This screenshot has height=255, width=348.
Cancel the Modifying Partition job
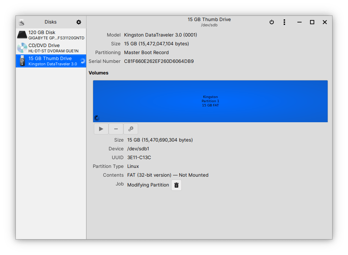tap(176, 185)
